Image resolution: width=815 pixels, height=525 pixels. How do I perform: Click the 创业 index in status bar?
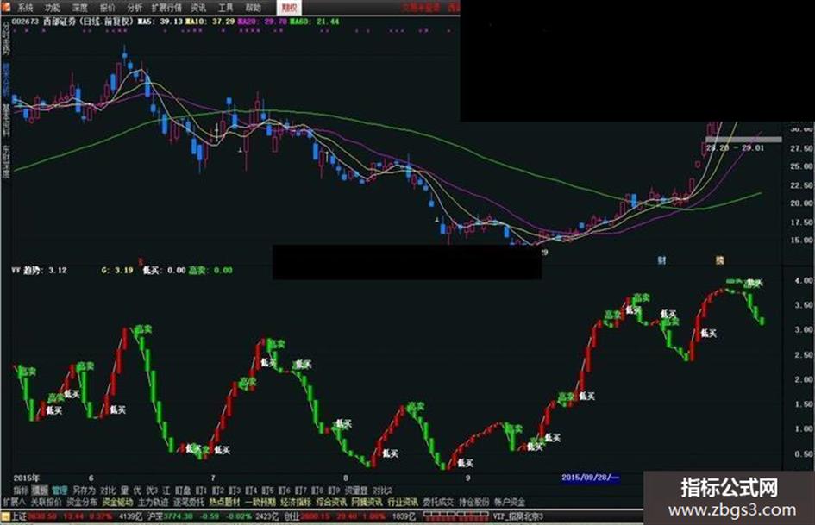pyautogui.click(x=292, y=516)
